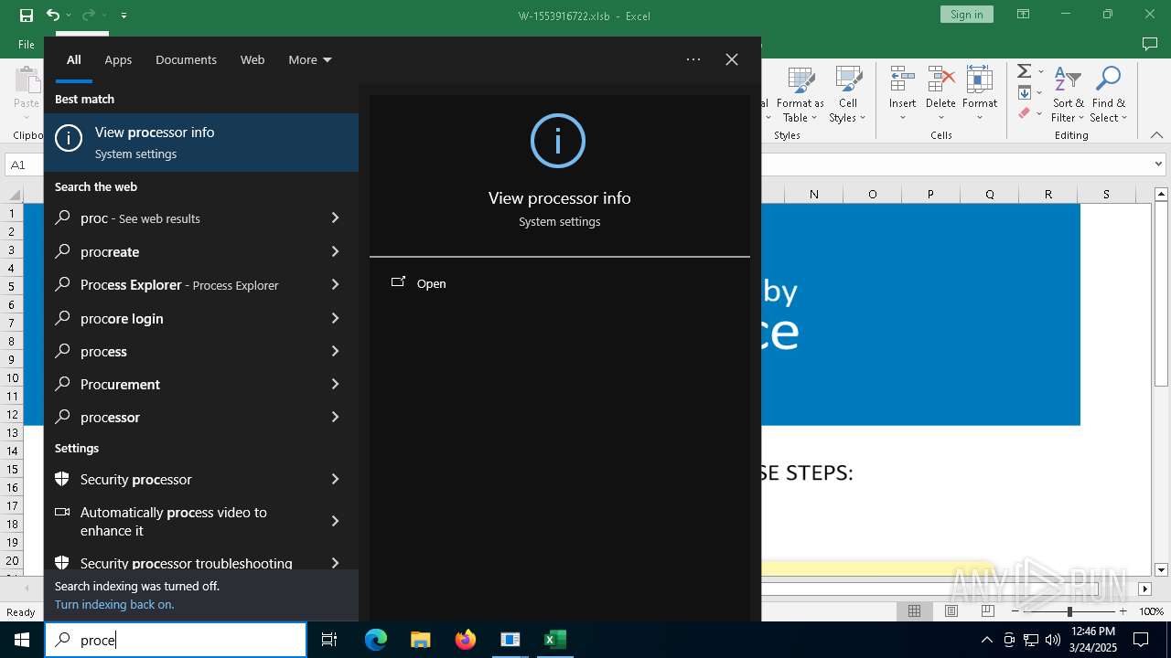Screen dimensions: 1171x658
Task: Open Sort & Filter menu
Action: [x=1068, y=95]
